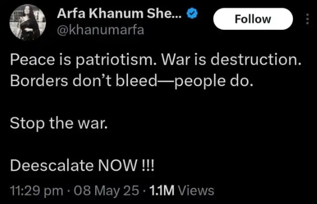
Task: Click the word 'Deescalate'
Action: (52, 165)
